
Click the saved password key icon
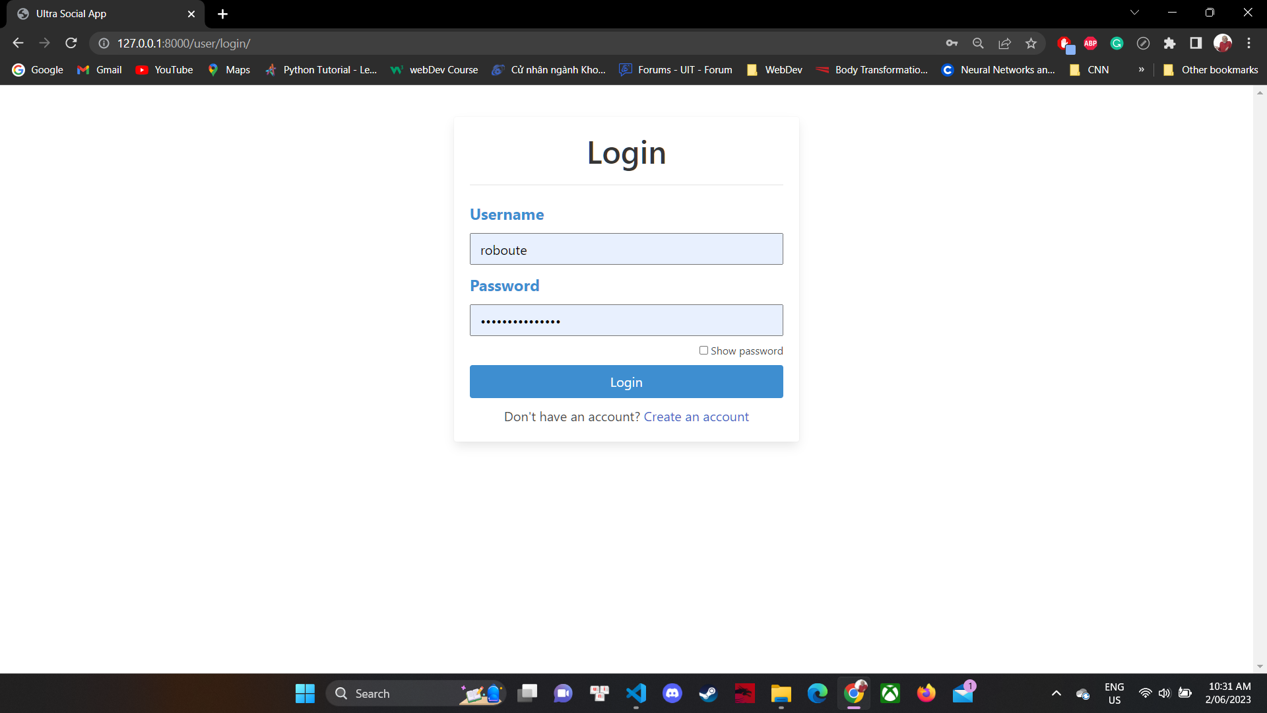point(952,44)
